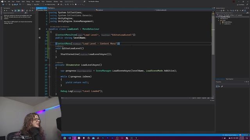250x140 pixels.
Task: Collapse the while block at line 21
Action: pyautogui.click(x=49, y=77)
